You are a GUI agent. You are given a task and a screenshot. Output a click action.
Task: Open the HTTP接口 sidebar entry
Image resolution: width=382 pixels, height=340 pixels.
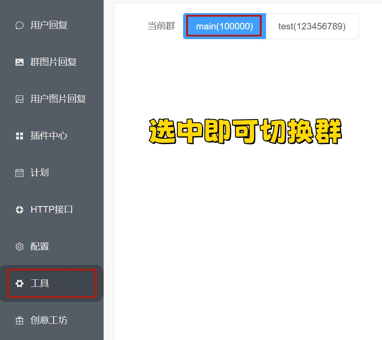[52, 210]
